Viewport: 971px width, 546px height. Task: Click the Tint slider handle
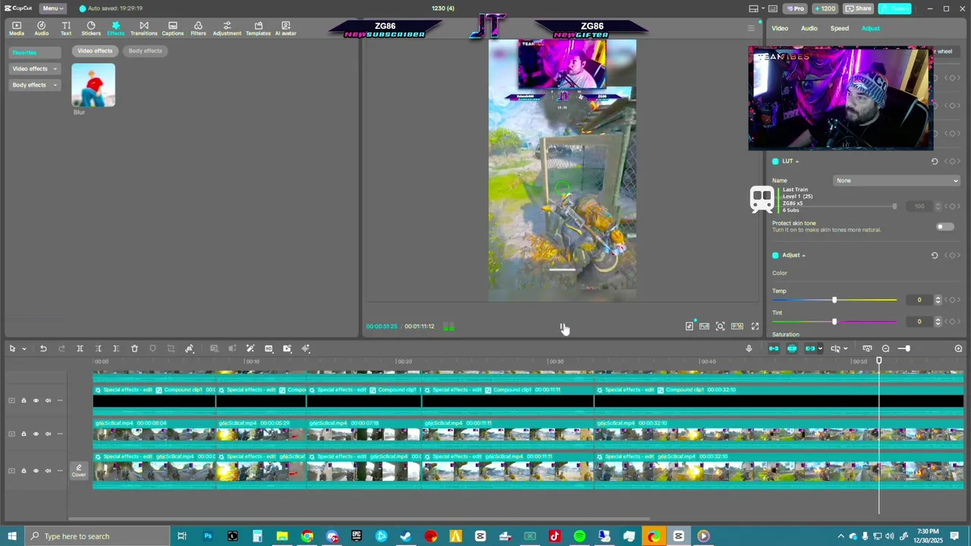click(834, 322)
